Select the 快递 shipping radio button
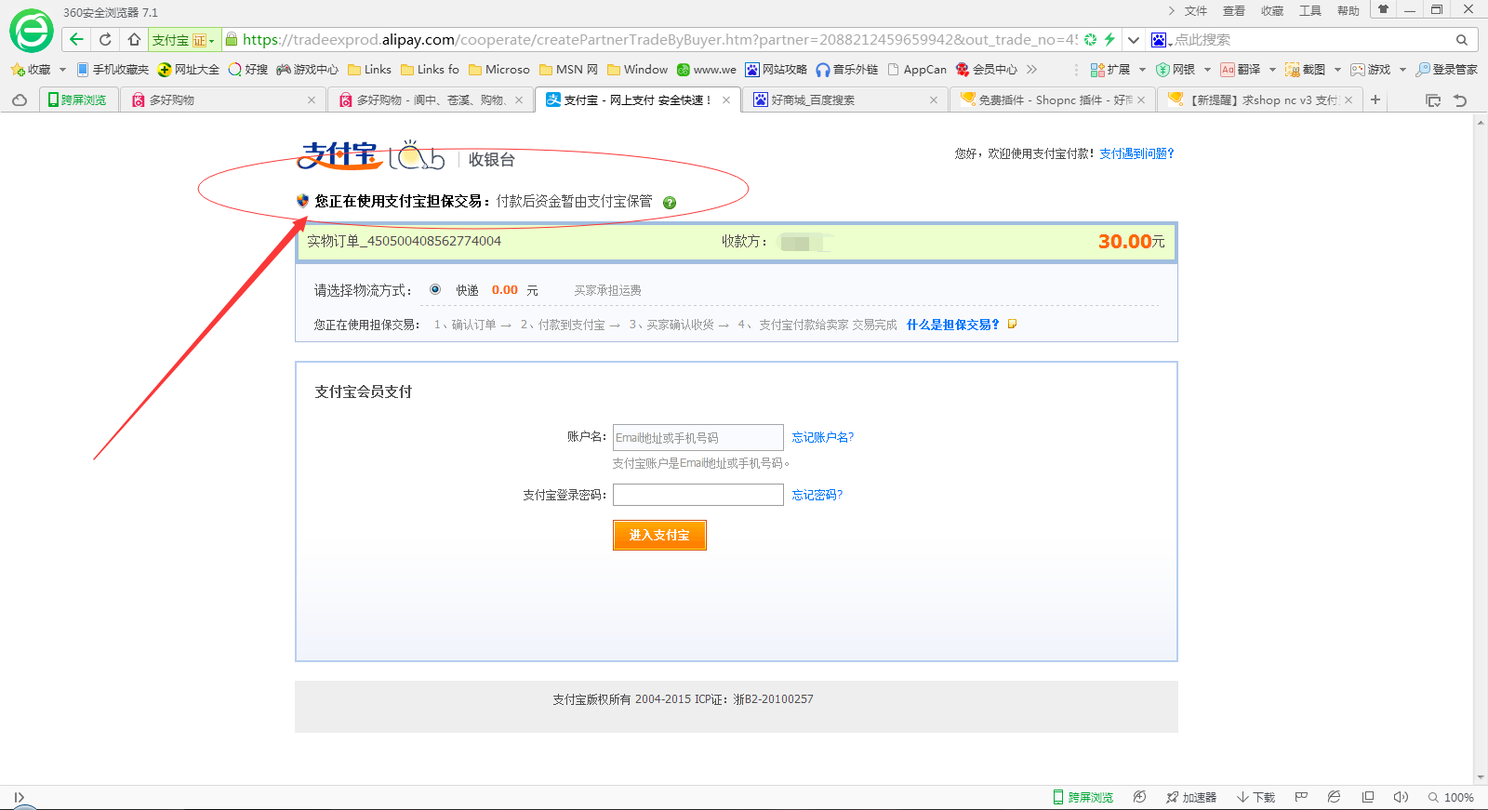Viewport: 1488px width, 810px height. (x=435, y=289)
